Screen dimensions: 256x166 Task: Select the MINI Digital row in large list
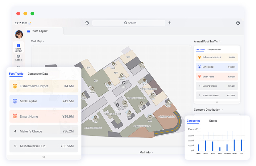[x=44, y=101]
